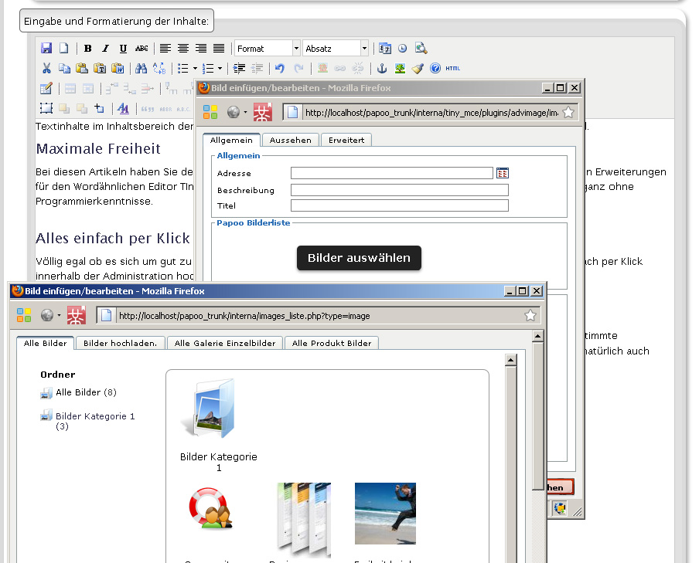This screenshot has width=699, height=563.
Task: Expand the bullet list style dropdown arrow
Action: coord(195,69)
